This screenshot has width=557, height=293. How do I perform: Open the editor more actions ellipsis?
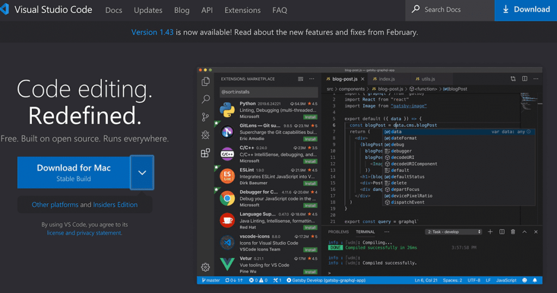click(536, 78)
